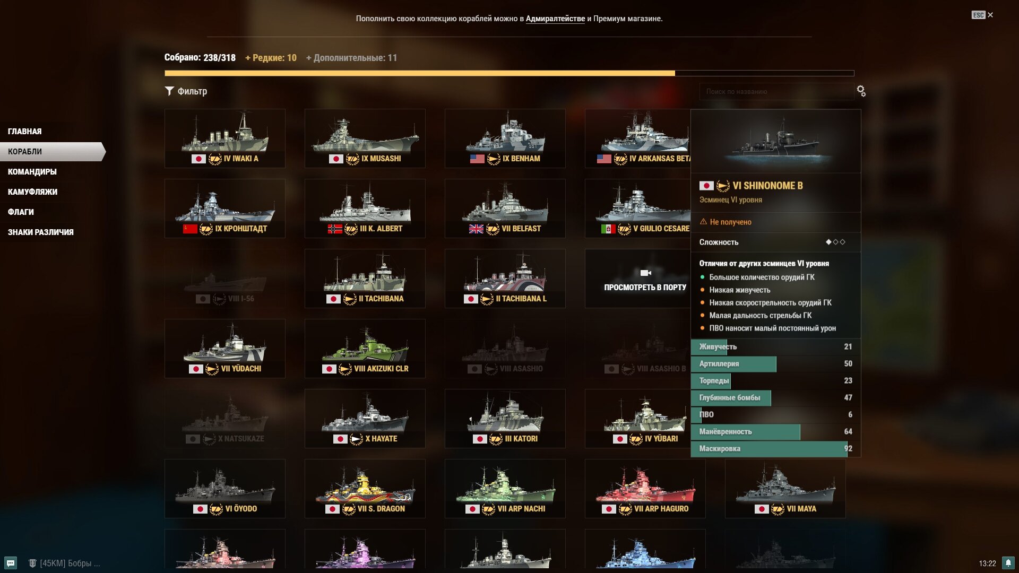This screenshot has height=573, width=1019.
Task: Click USA flag icon on IX BENHAM card
Action: (x=477, y=159)
